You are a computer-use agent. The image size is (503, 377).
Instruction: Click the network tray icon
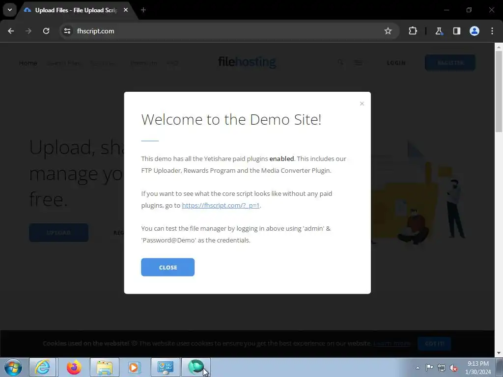pyautogui.click(x=442, y=368)
